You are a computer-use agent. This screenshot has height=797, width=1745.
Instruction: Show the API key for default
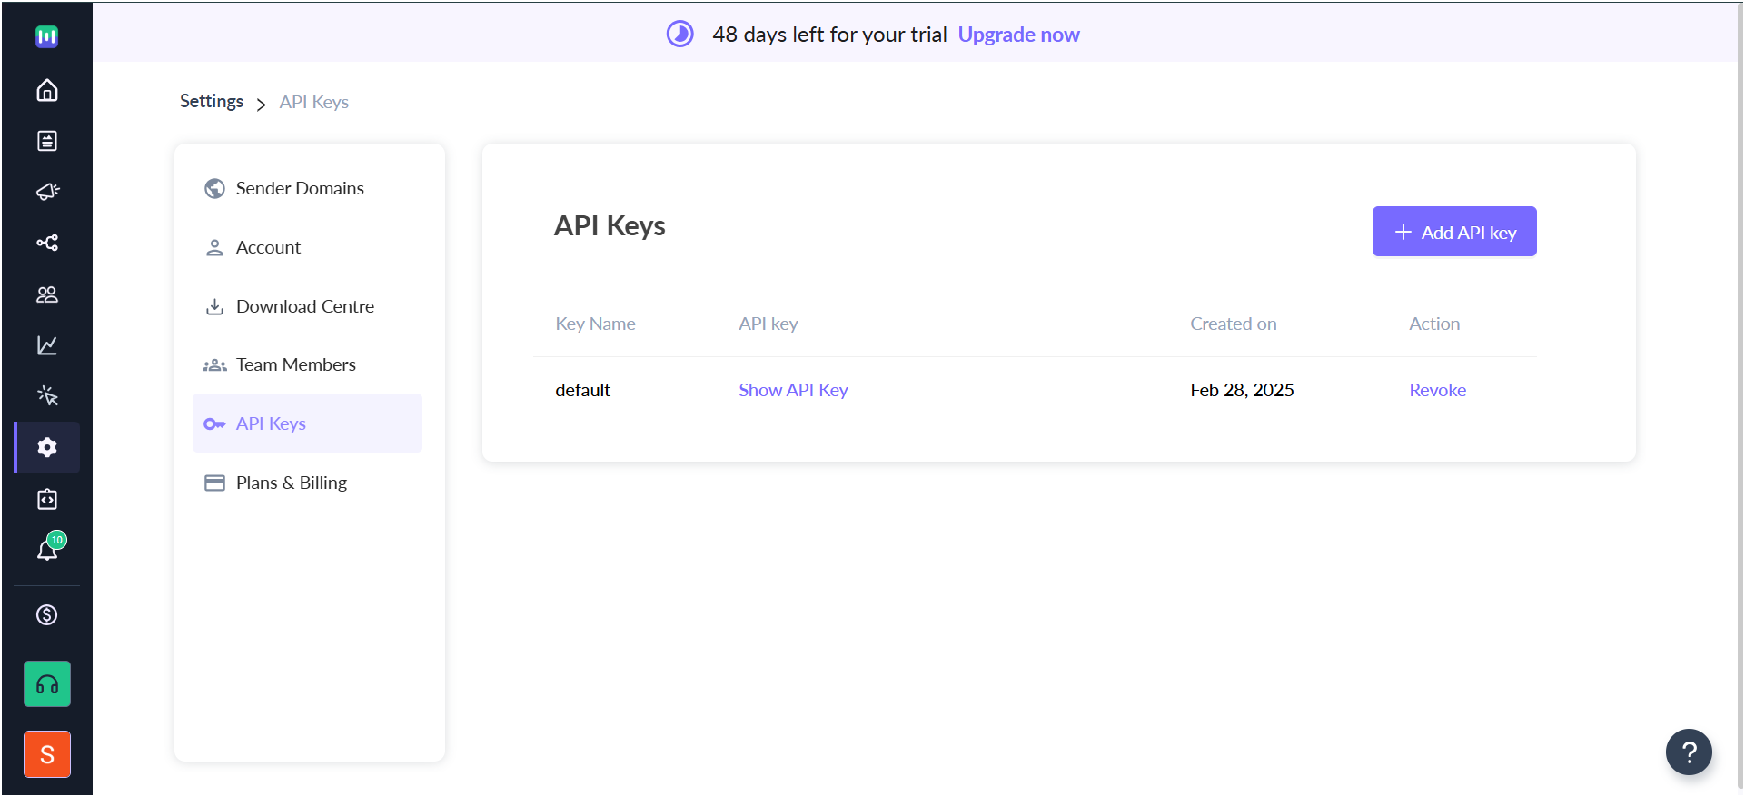click(x=793, y=390)
